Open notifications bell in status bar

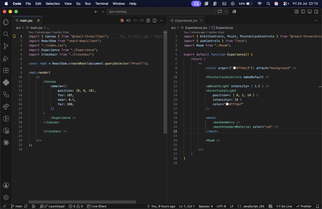coord(317,206)
